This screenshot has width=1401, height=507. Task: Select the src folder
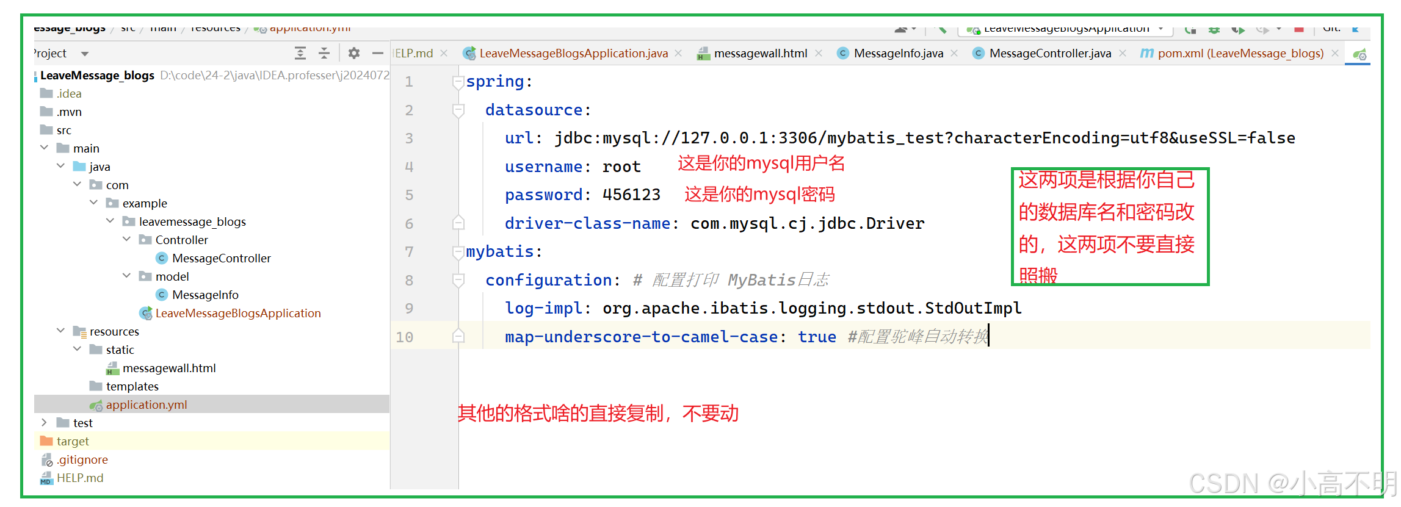tap(64, 130)
